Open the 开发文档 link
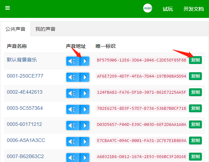This screenshot has width=209, height=162. point(193,9)
